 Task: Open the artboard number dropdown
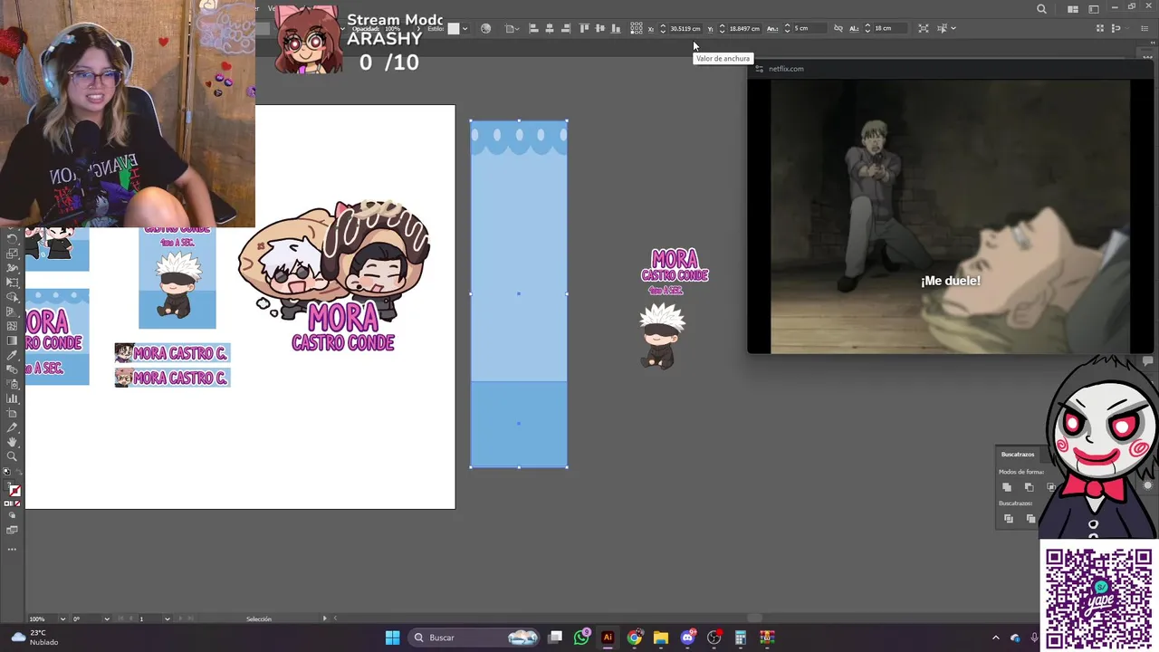tap(167, 618)
